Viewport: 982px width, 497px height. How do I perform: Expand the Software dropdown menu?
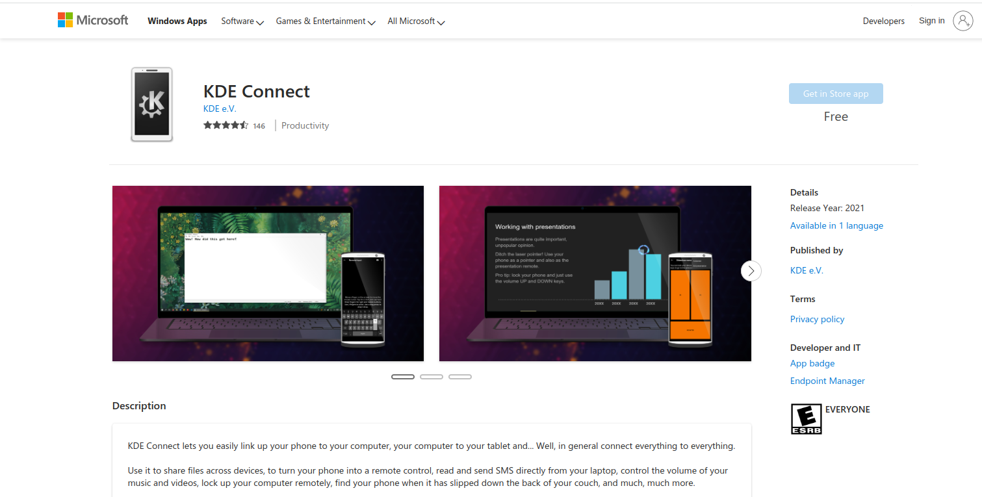pyautogui.click(x=242, y=21)
